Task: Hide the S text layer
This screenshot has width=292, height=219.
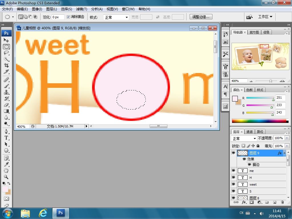Action: (x=233, y=191)
